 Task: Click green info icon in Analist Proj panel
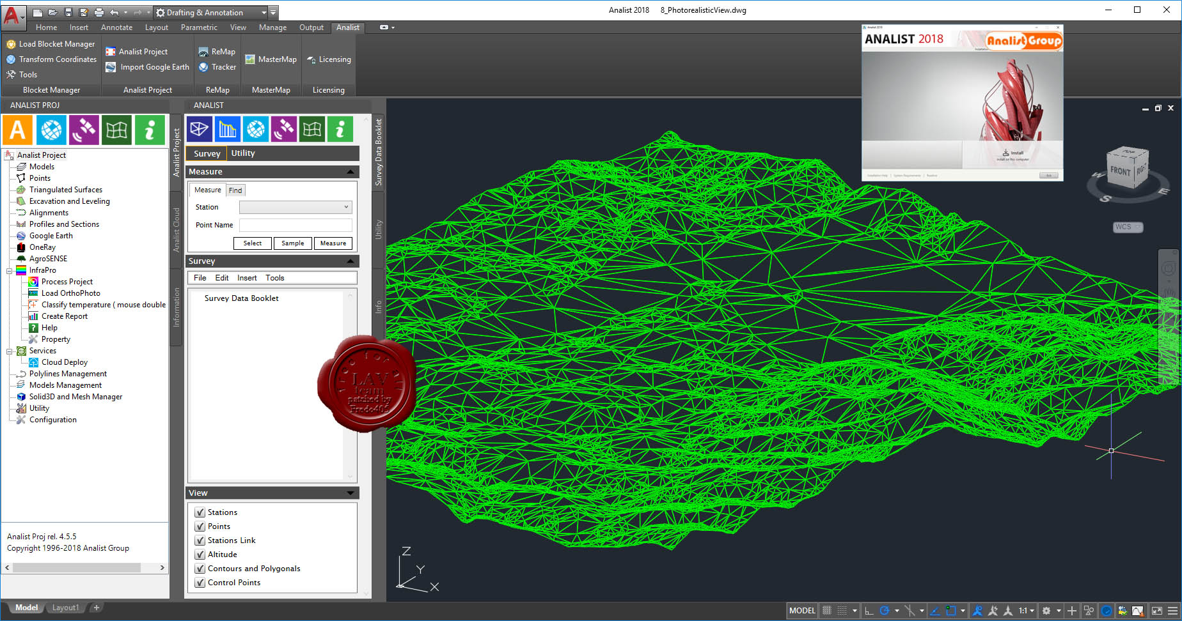pyautogui.click(x=150, y=130)
